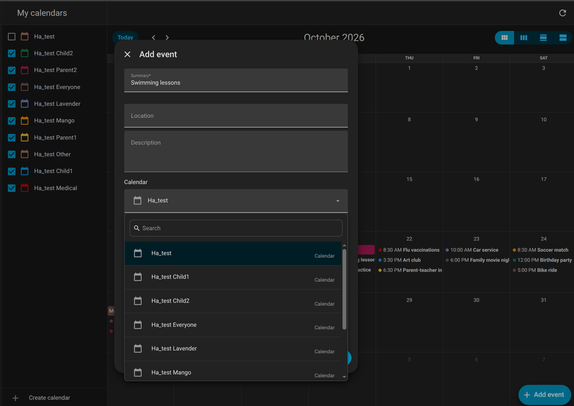Click the calendar Search field
This screenshot has width=574, height=406.
(236, 228)
